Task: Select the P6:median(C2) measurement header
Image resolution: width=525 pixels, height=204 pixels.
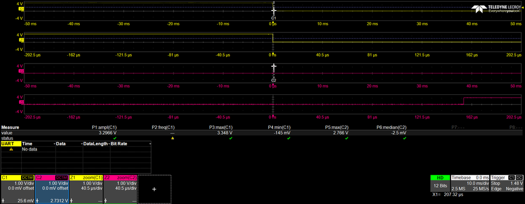Action: pyautogui.click(x=392, y=127)
